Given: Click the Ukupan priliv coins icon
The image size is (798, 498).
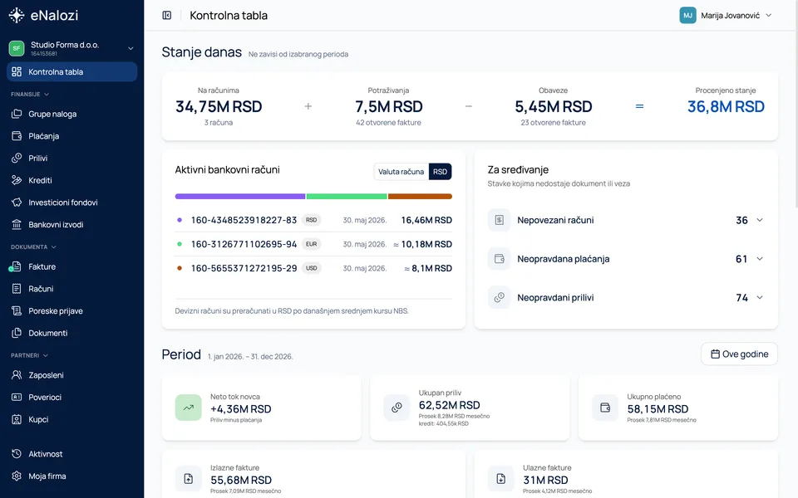Looking at the screenshot, I should tap(397, 408).
